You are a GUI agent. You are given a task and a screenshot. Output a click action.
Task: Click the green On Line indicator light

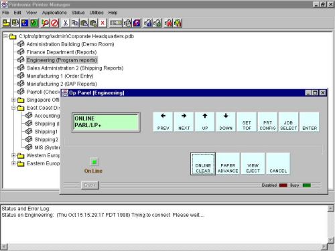[94, 162]
